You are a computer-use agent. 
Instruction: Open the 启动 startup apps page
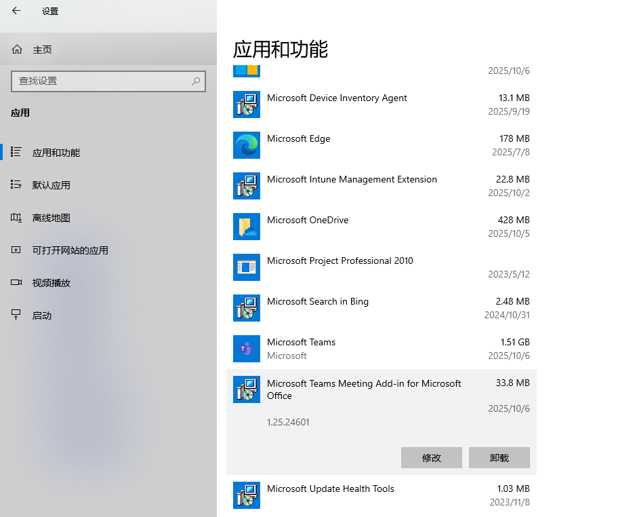42,315
